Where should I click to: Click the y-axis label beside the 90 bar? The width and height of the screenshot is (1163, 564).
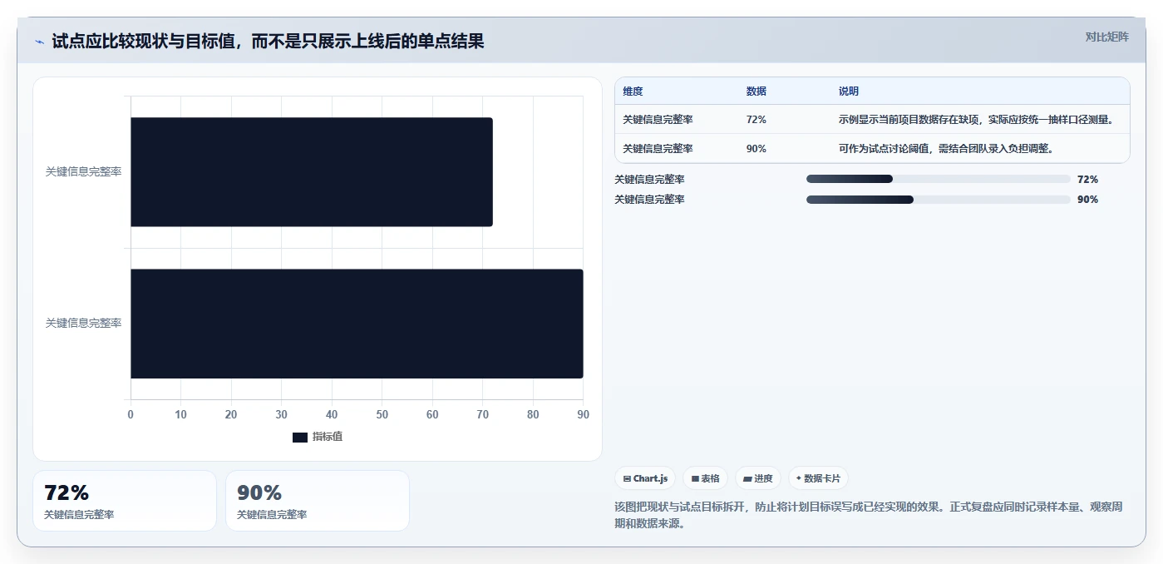click(83, 323)
